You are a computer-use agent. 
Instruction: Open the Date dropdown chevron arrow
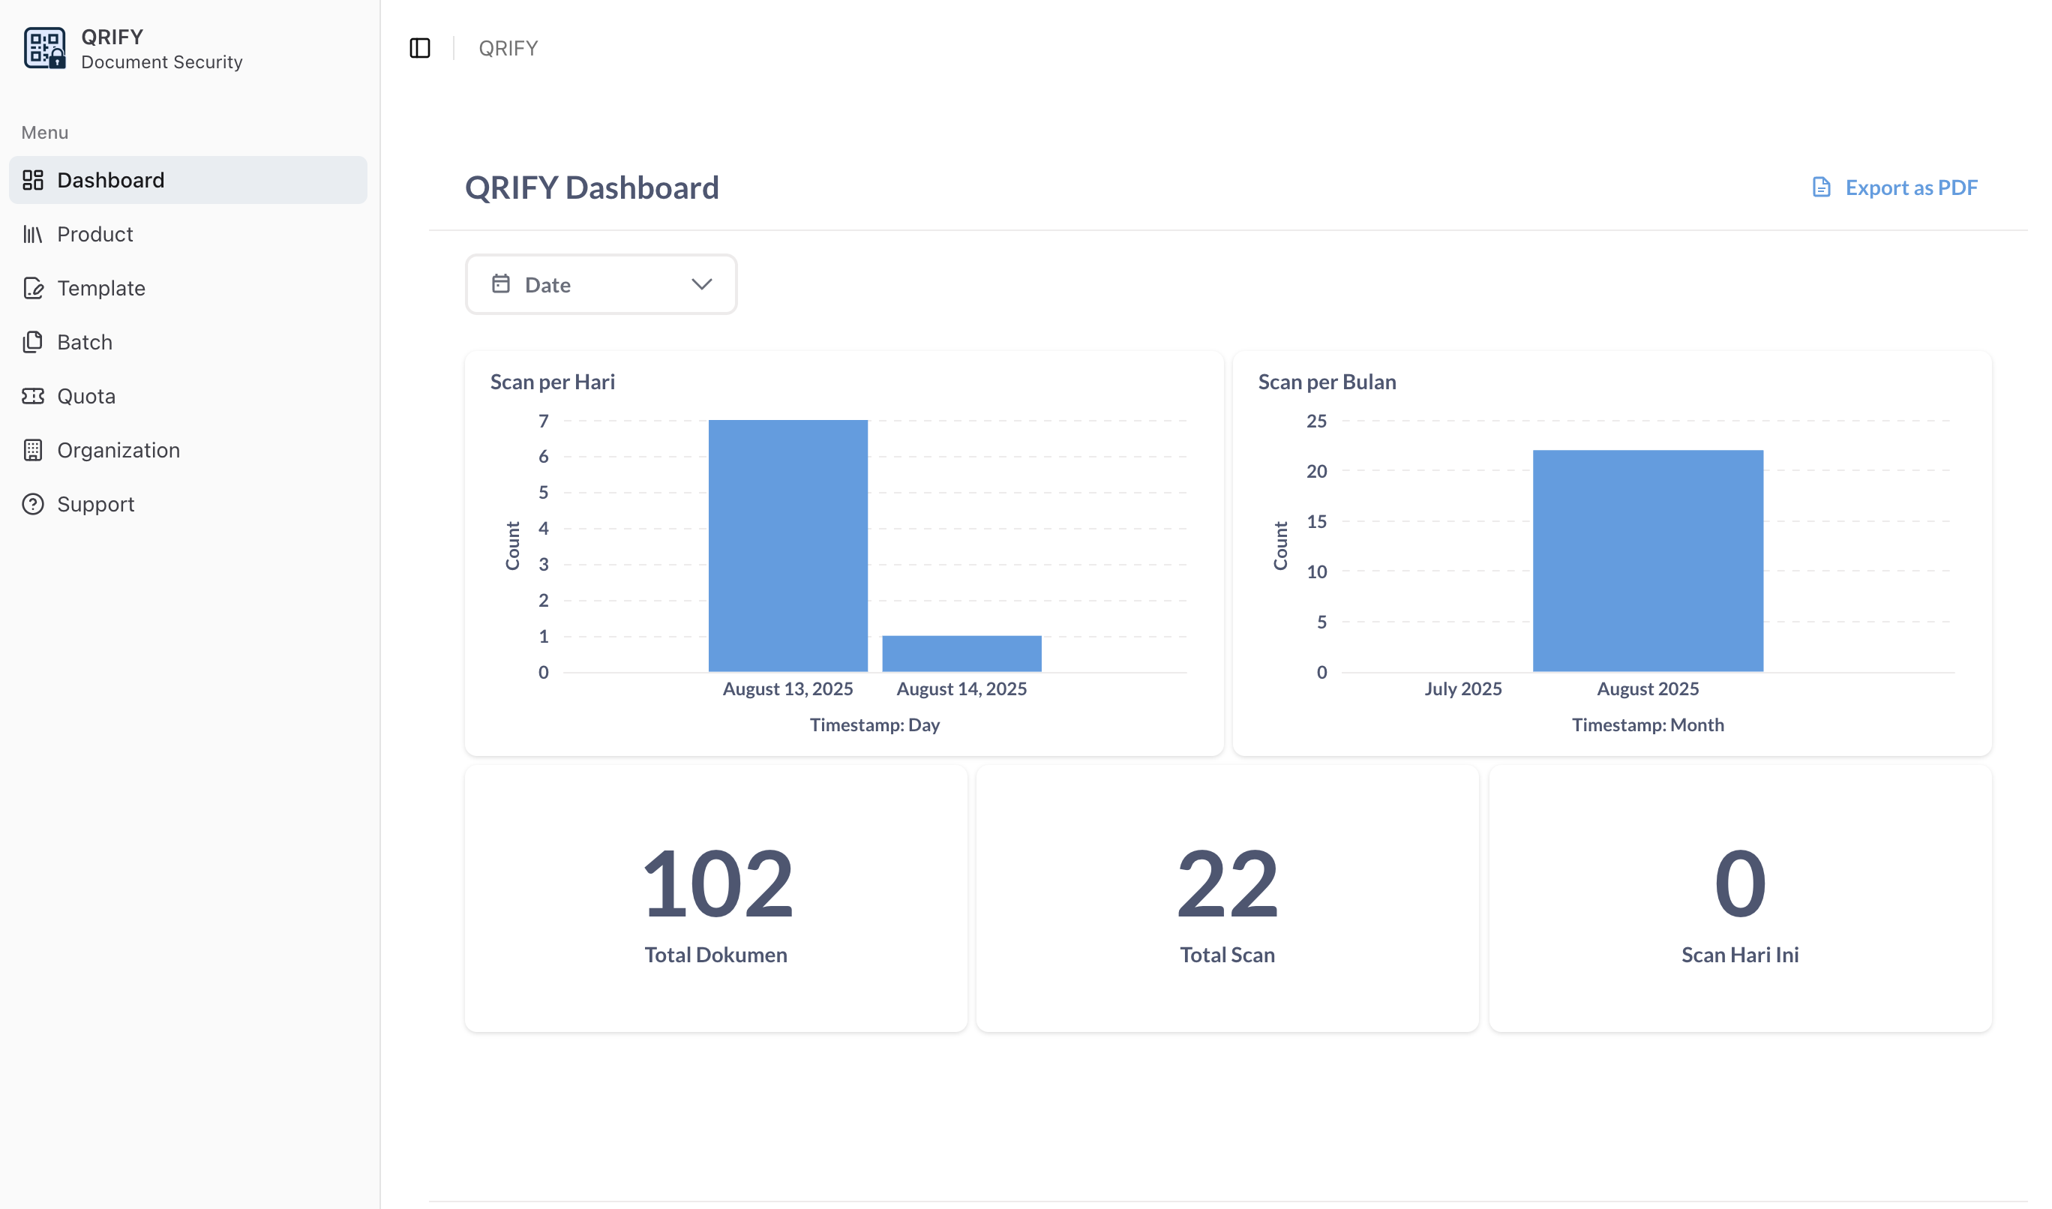pos(701,284)
